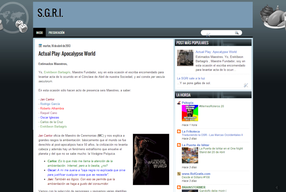Click LA HORDA widget heading

click(x=183, y=95)
